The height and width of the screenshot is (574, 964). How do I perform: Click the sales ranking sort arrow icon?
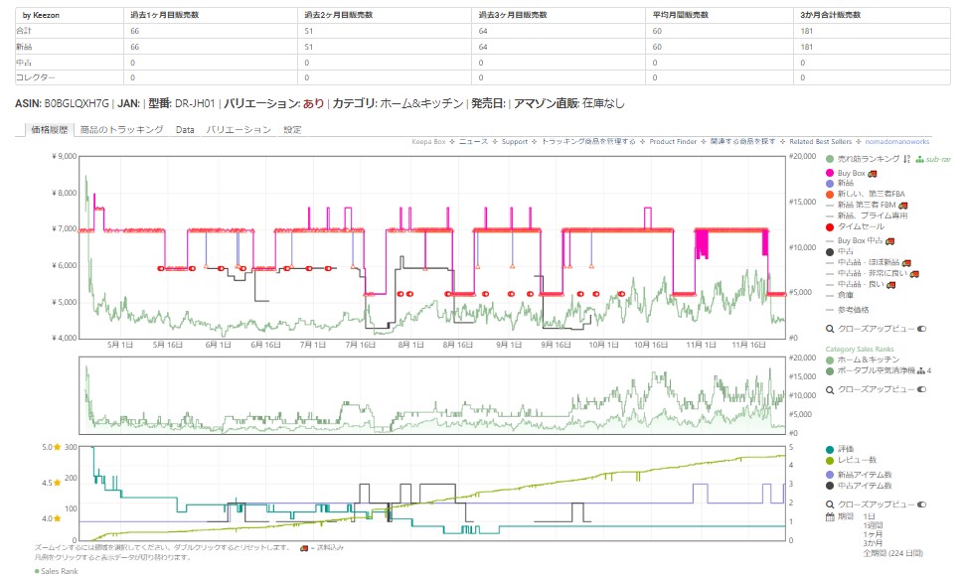tap(907, 159)
